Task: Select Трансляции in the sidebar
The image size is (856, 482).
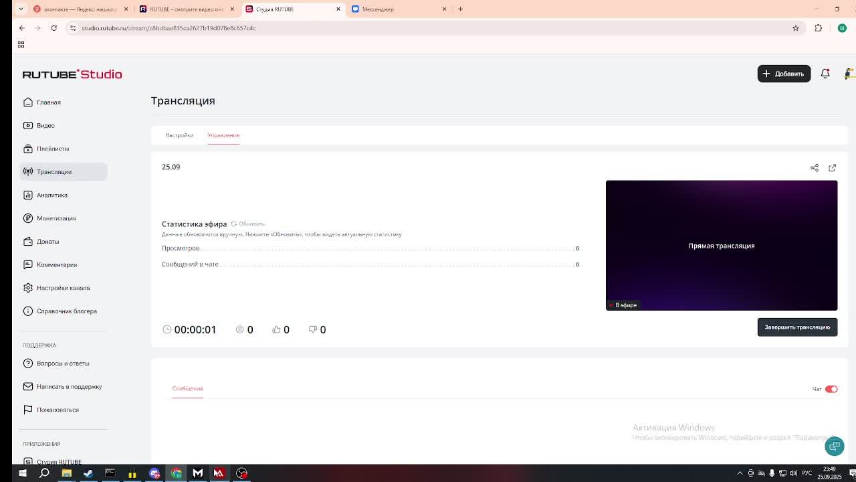Action: 64,172
